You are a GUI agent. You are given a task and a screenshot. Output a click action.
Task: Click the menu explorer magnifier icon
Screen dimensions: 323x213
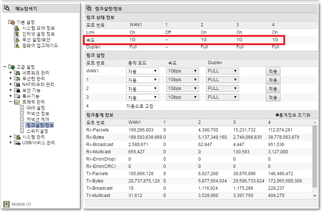[x=7, y=8]
